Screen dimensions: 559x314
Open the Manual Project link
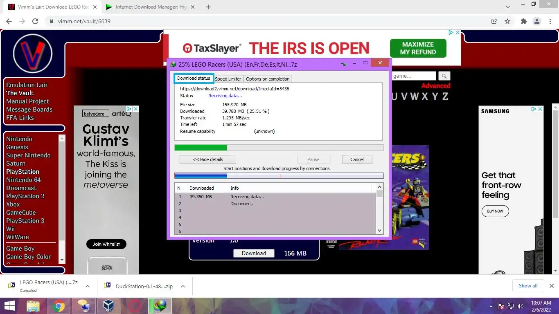[x=27, y=101]
